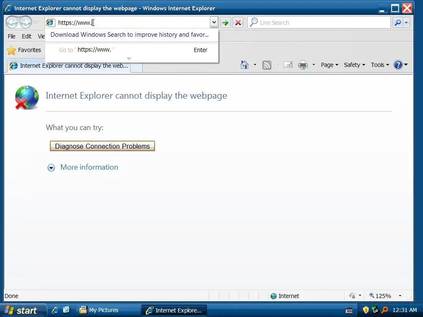Click the Read Mail icon

coord(288,65)
